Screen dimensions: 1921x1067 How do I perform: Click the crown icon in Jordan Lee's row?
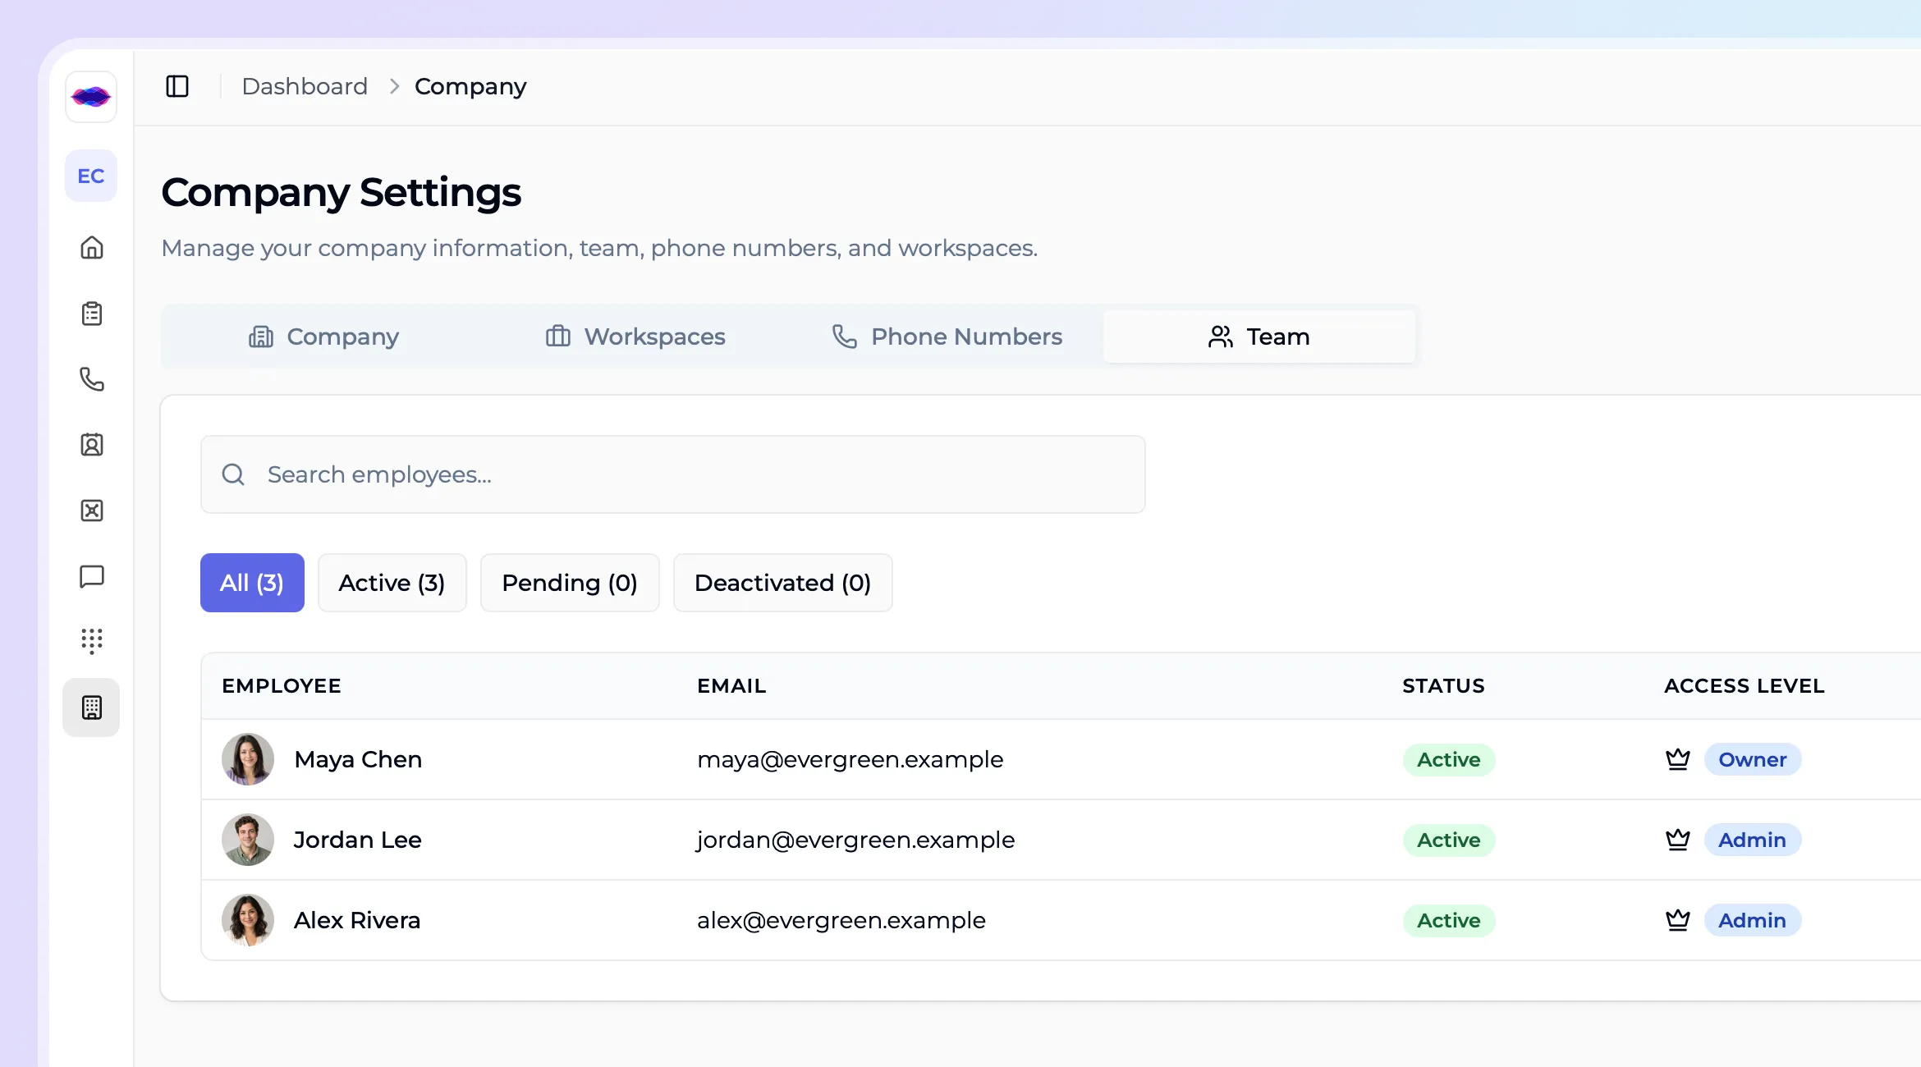[1678, 840]
